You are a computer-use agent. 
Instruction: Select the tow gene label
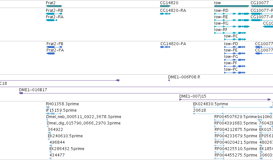[218, 3]
